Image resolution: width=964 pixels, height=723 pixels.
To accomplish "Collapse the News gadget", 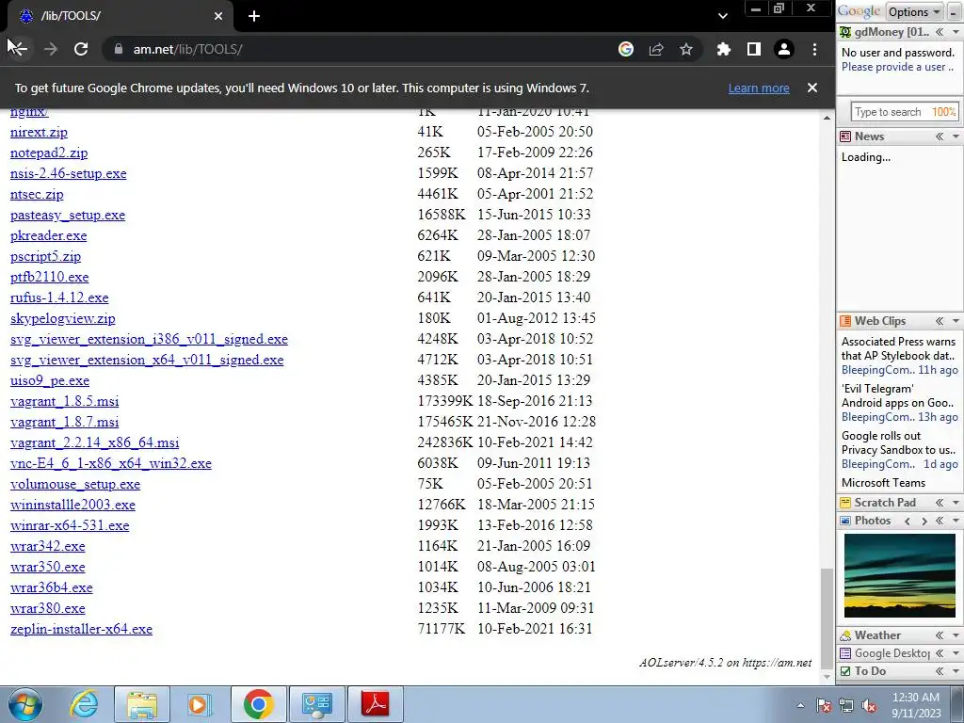I will [940, 137].
